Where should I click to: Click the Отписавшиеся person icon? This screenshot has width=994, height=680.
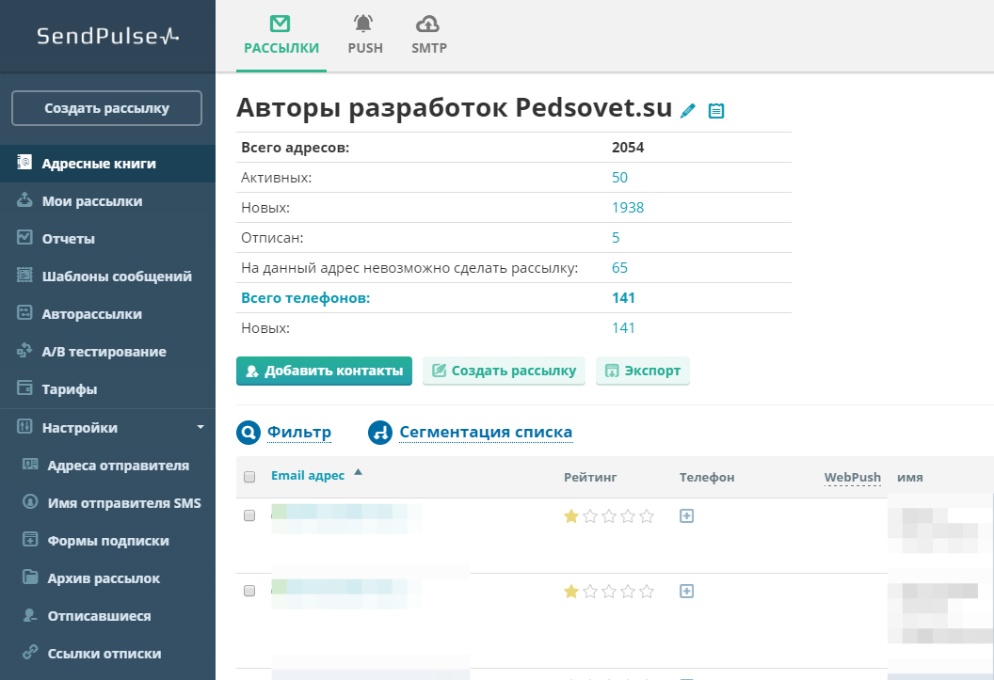pos(30,615)
